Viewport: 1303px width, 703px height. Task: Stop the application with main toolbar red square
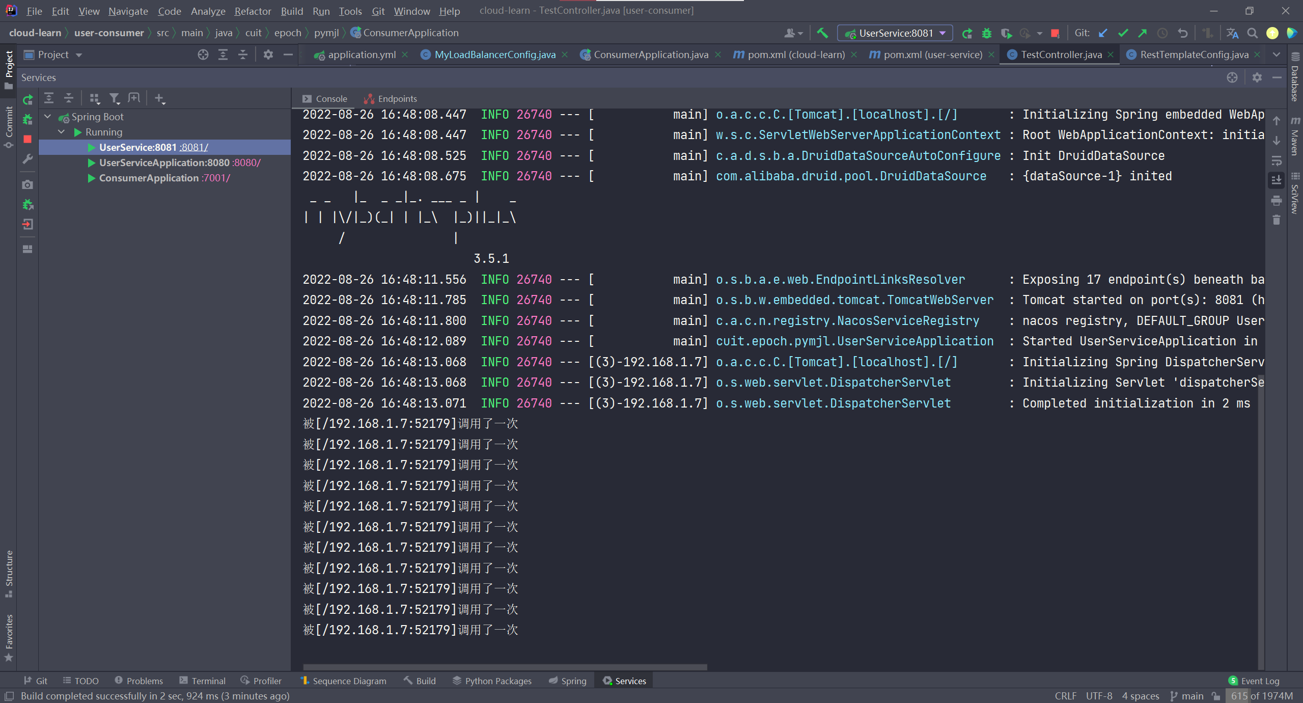click(x=1055, y=33)
